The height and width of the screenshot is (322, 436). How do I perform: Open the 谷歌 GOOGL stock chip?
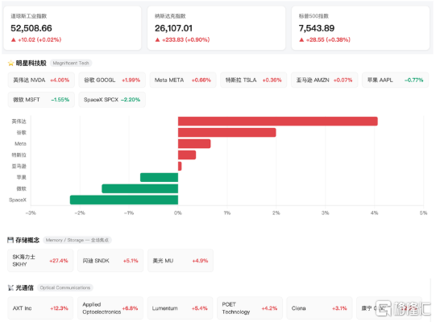(112, 80)
